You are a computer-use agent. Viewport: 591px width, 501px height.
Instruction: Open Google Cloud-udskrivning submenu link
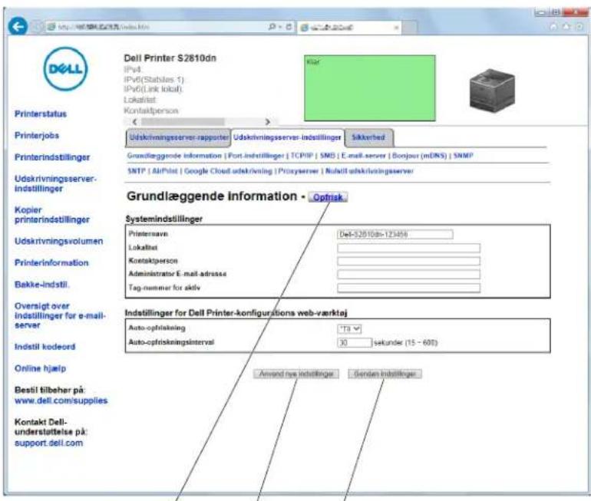(228, 171)
